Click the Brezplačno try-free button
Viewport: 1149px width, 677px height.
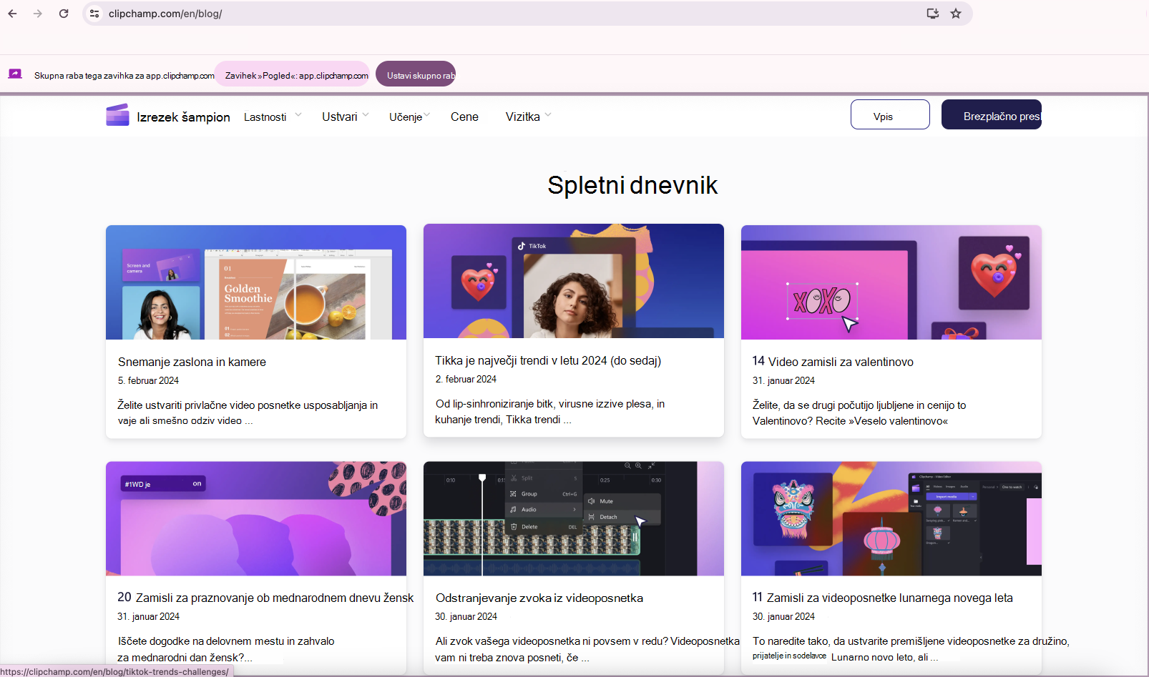click(992, 114)
